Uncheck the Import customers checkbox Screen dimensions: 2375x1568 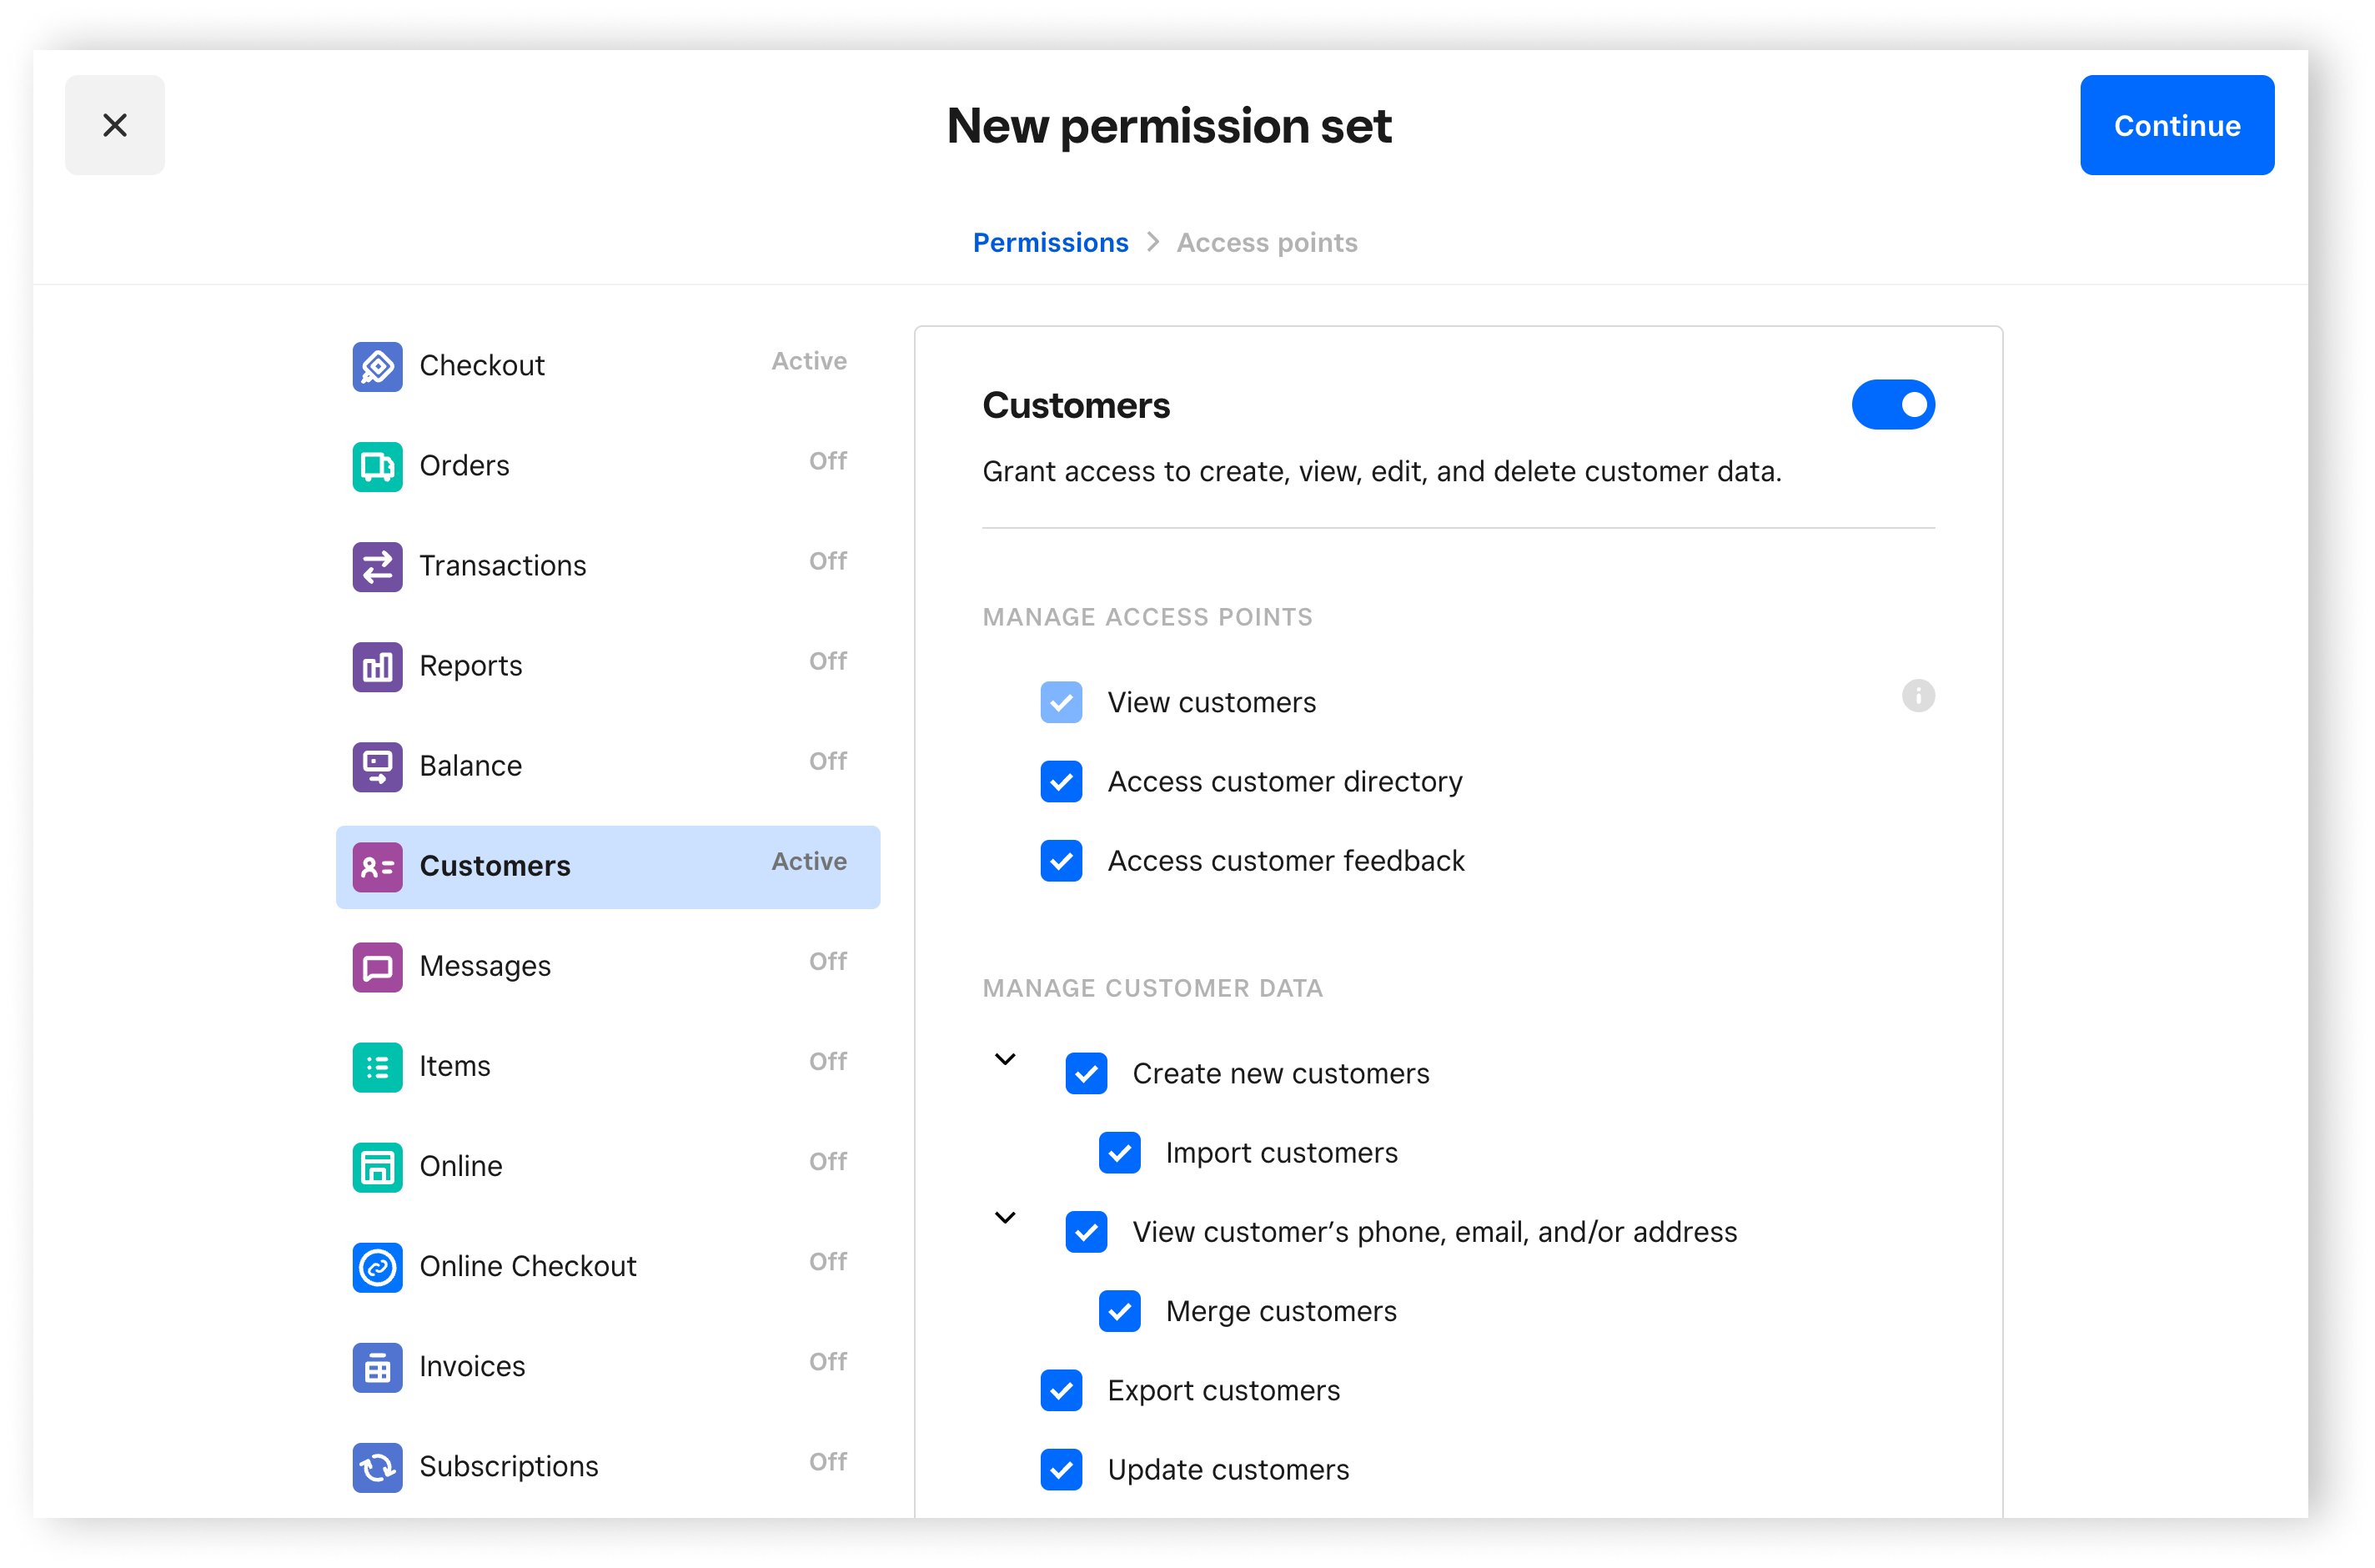(1121, 1152)
